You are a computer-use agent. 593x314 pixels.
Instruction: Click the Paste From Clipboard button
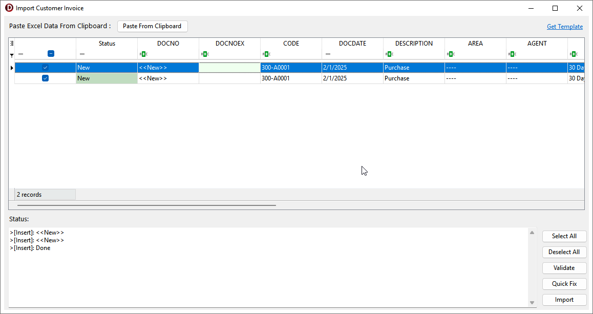[152, 26]
